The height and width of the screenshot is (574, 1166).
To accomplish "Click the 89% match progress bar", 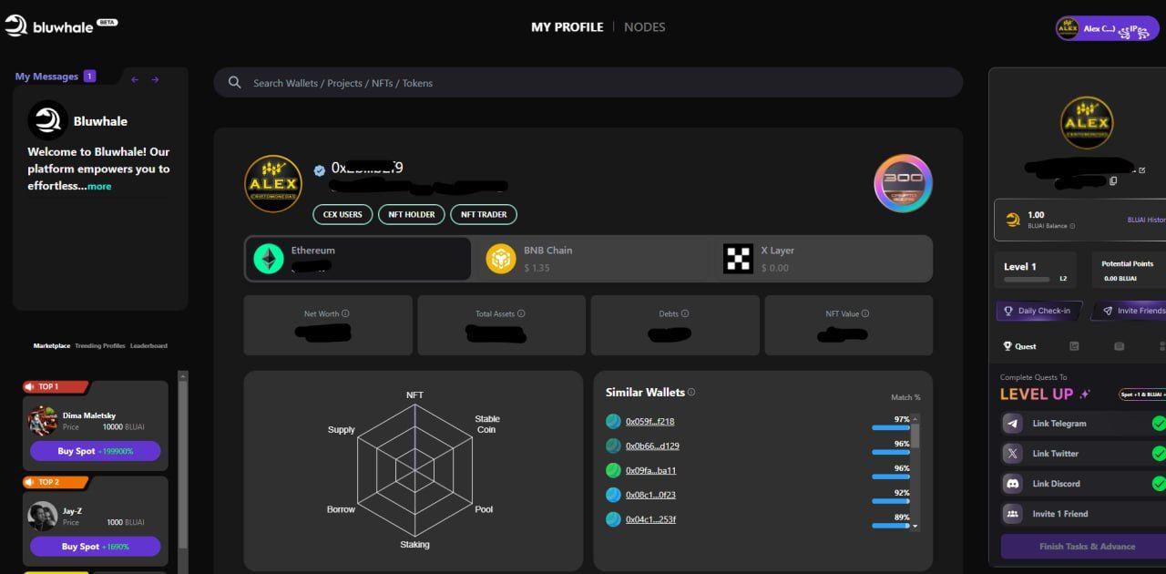I will pyautogui.click(x=891, y=526).
